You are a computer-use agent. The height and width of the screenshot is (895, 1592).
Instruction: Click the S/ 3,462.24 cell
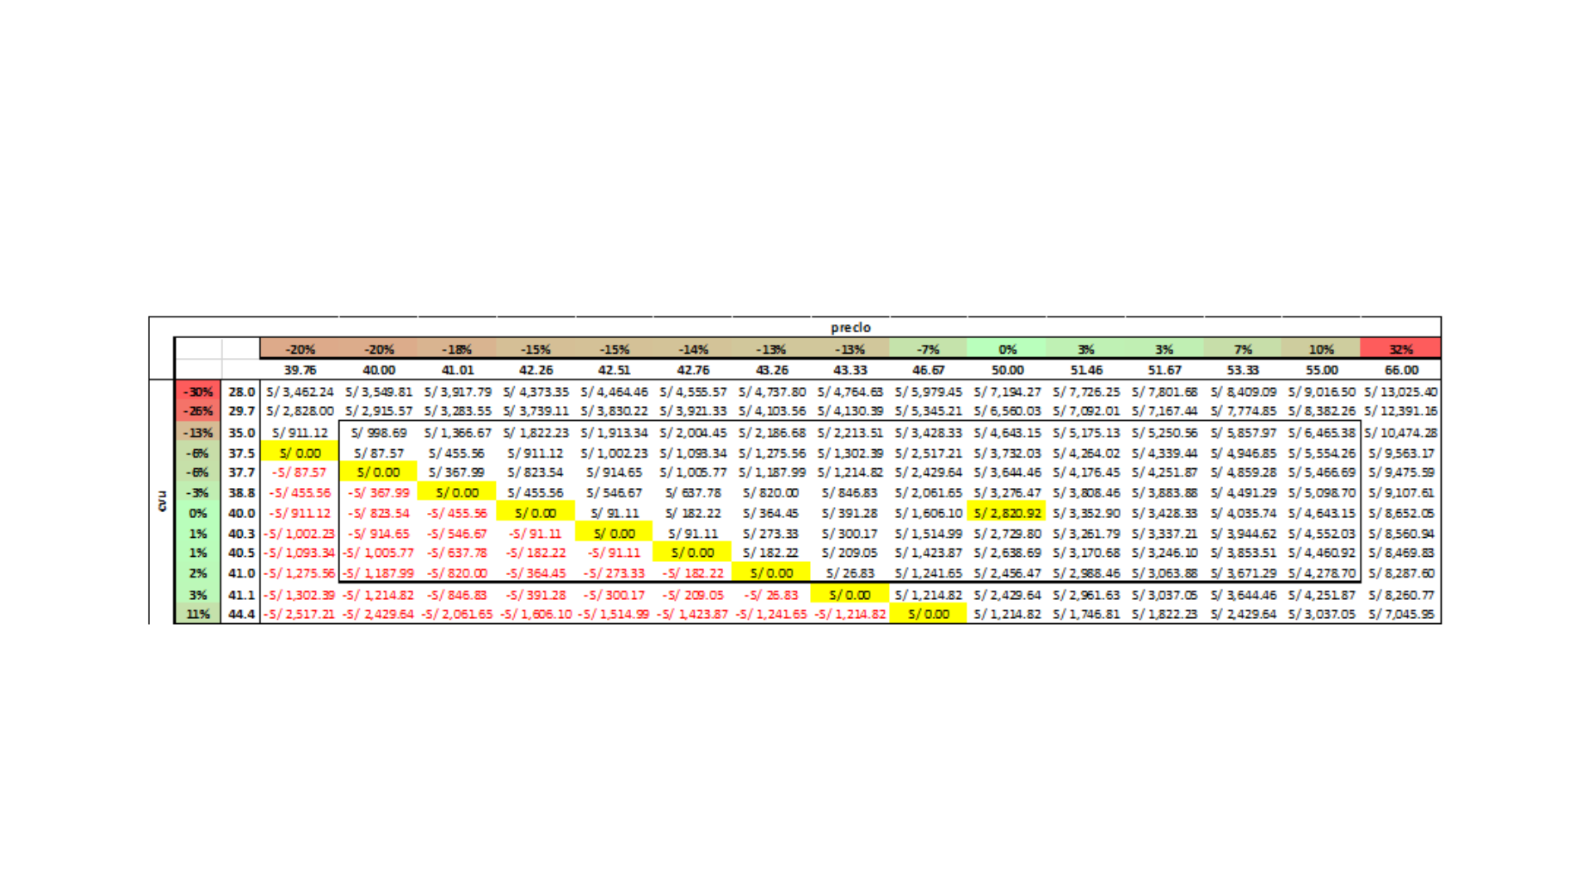(299, 391)
